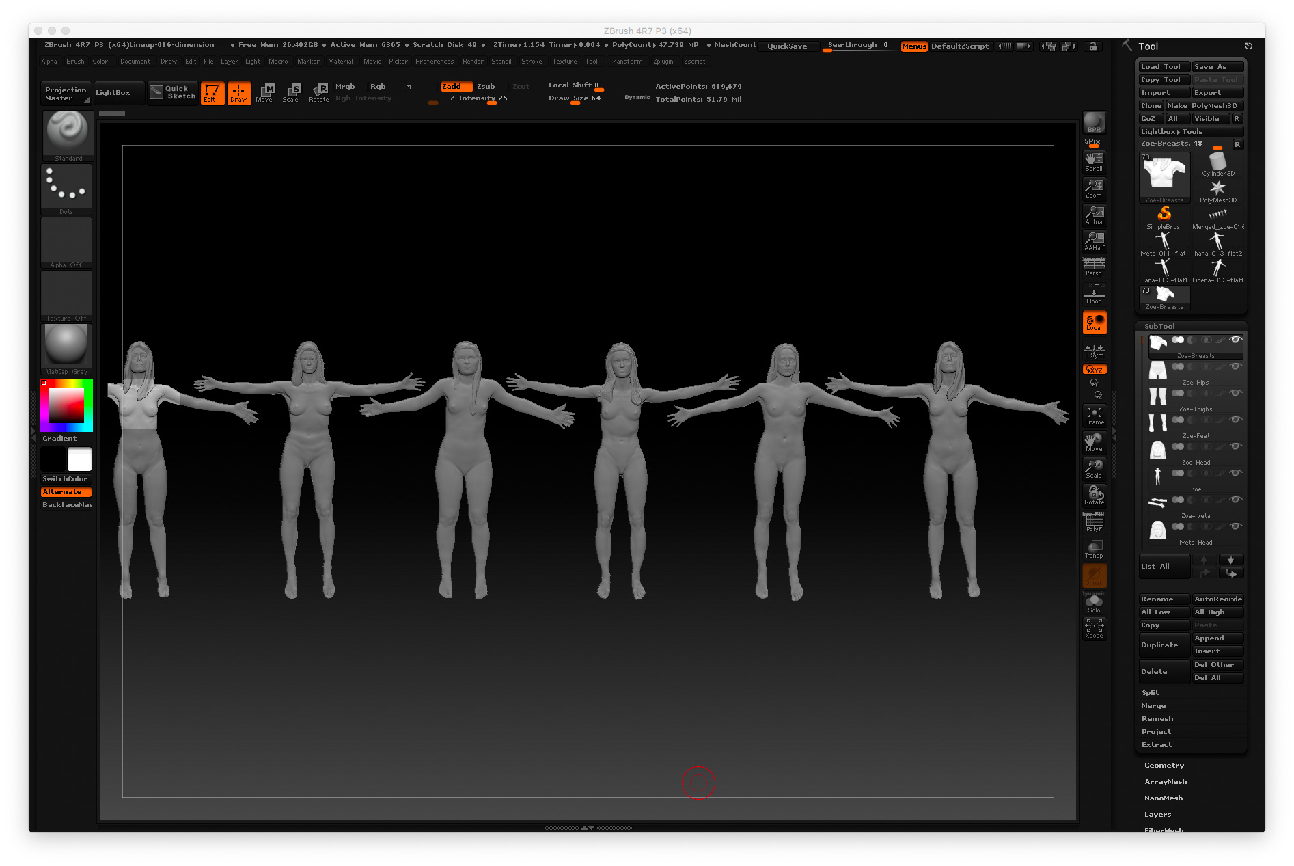Viewport: 1294px width, 866px height.
Task: Click the BPR render button
Action: tap(1094, 123)
